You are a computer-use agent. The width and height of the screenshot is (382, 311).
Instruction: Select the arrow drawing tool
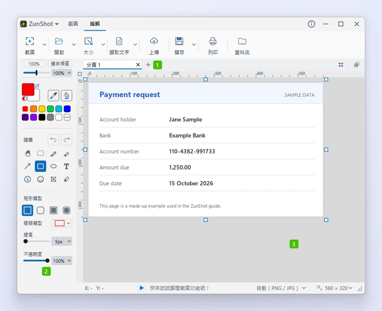(28, 166)
